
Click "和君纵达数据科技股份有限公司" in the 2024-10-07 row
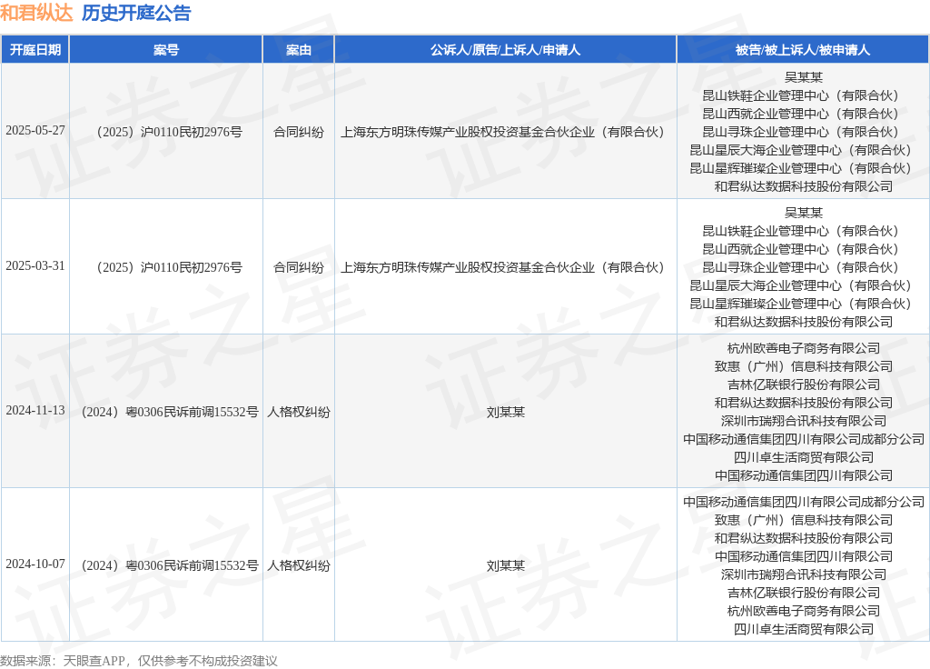pos(803,538)
